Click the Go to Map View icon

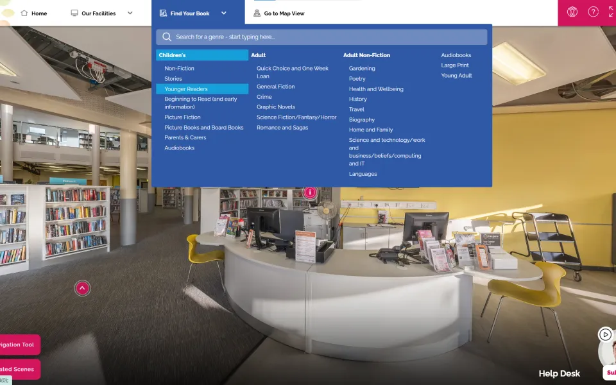(257, 13)
